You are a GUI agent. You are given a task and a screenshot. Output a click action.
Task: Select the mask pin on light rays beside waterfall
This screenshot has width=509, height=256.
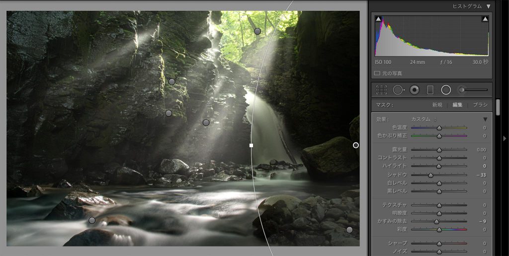206,123
